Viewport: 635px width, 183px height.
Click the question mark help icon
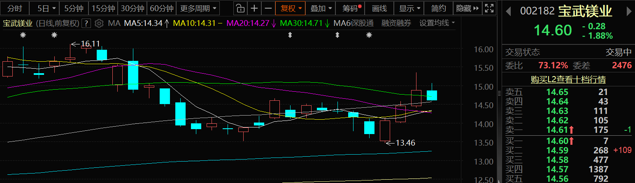[86, 23]
